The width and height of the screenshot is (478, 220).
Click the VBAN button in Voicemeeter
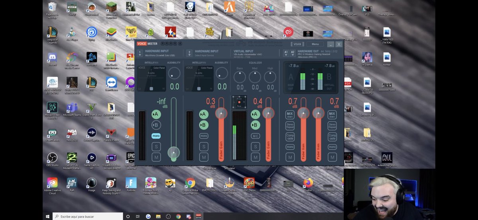[x=297, y=44]
